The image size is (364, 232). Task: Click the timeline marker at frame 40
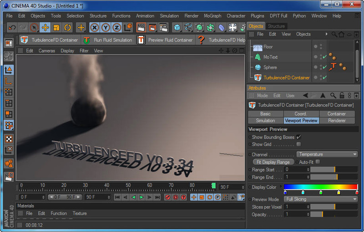pyautogui.click(x=106, y=186)
